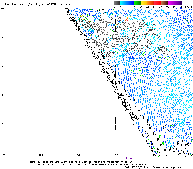Click the -96 longitude axis label
193x169 pixels.
point(116,155)
